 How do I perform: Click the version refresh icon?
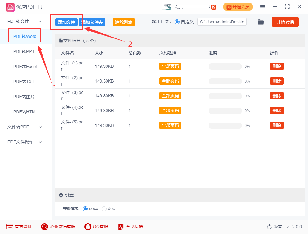pyautogui.click(x=269, y=227)
